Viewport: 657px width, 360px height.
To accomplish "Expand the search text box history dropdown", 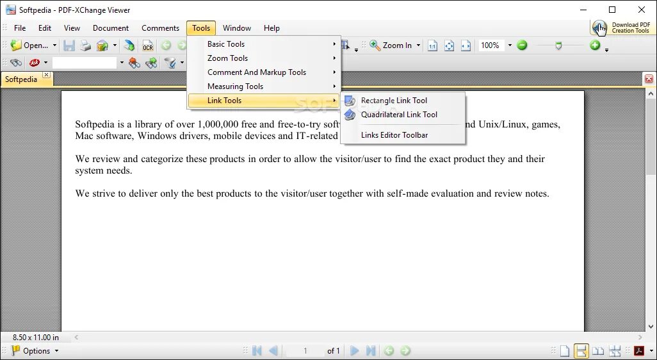I will (122, 63).
